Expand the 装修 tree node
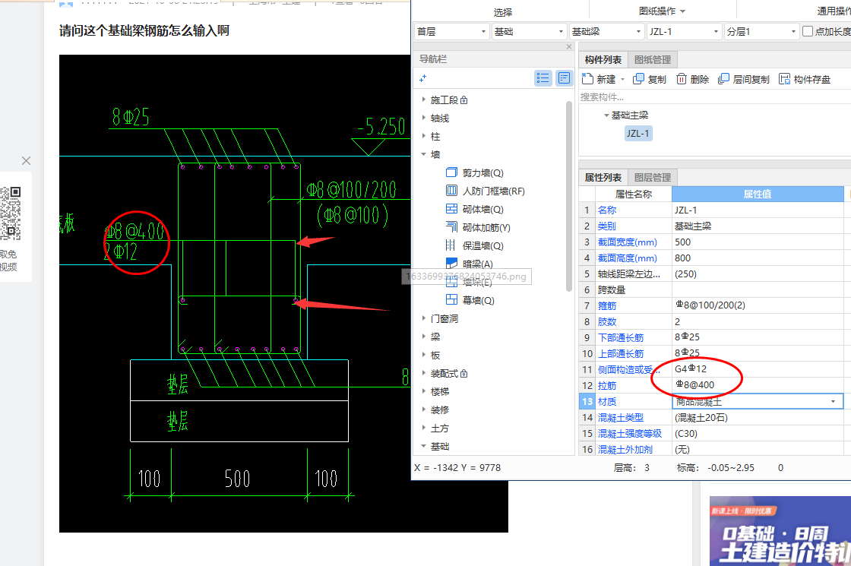The width and height of the screenshot is (851, 566). pyautogui.click(x=423, y=409)
